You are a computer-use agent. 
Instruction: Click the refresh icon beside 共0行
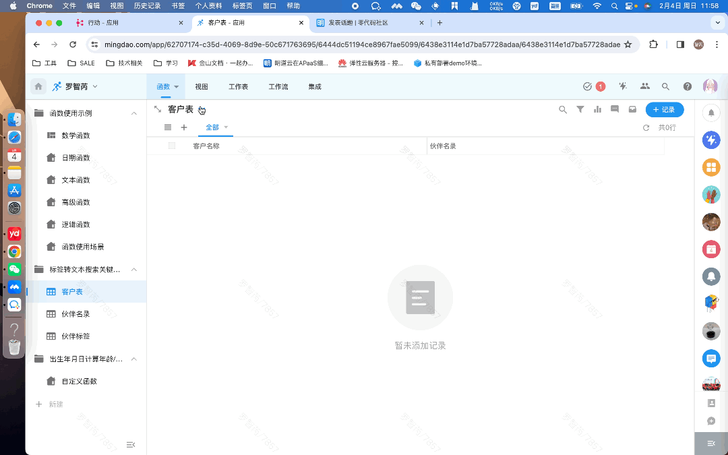[646, 127]
